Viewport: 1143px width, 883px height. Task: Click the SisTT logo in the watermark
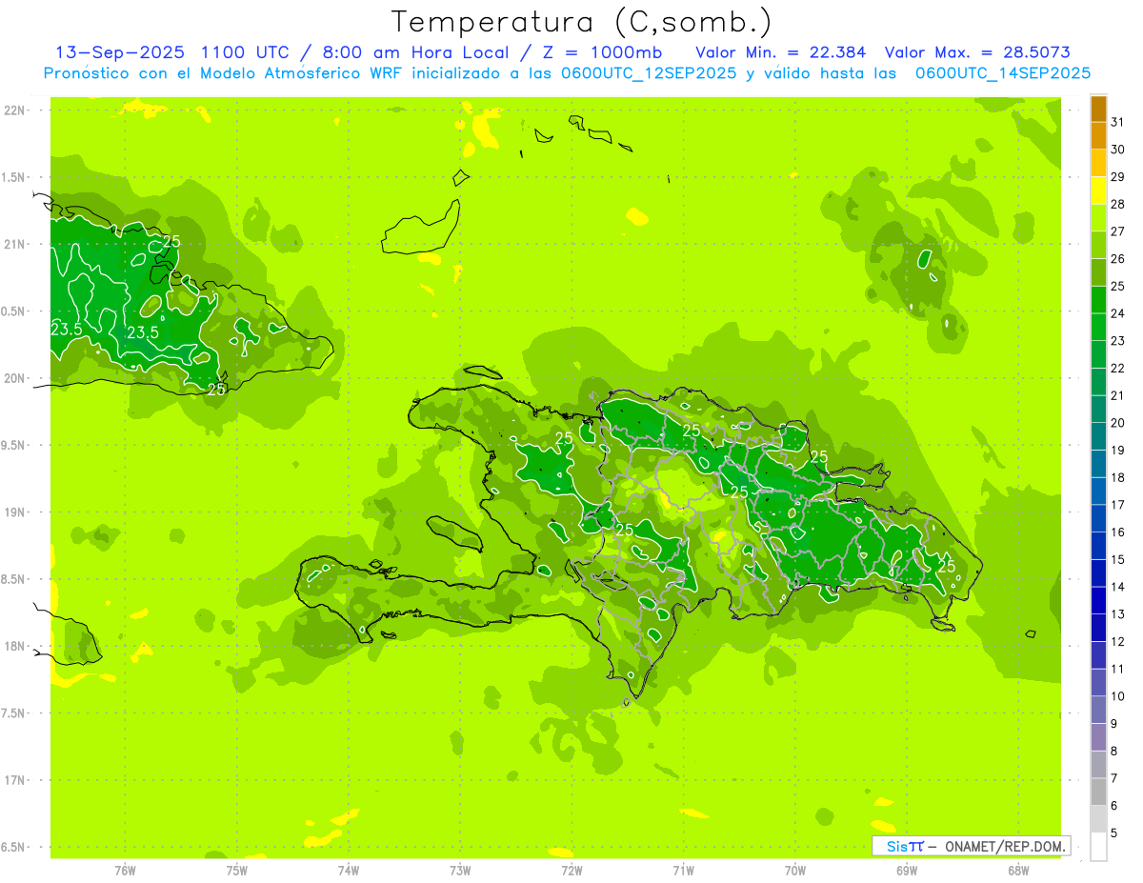(904, 846)
